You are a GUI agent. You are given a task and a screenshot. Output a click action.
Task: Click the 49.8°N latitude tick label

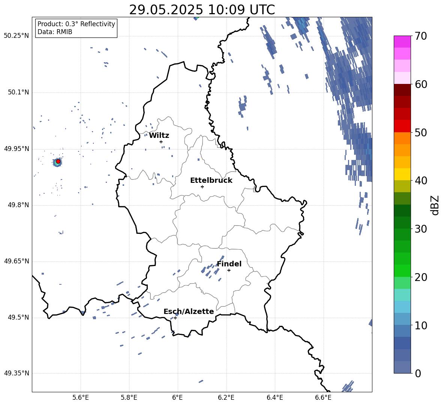pyautogui.click(x=18, y=205)
